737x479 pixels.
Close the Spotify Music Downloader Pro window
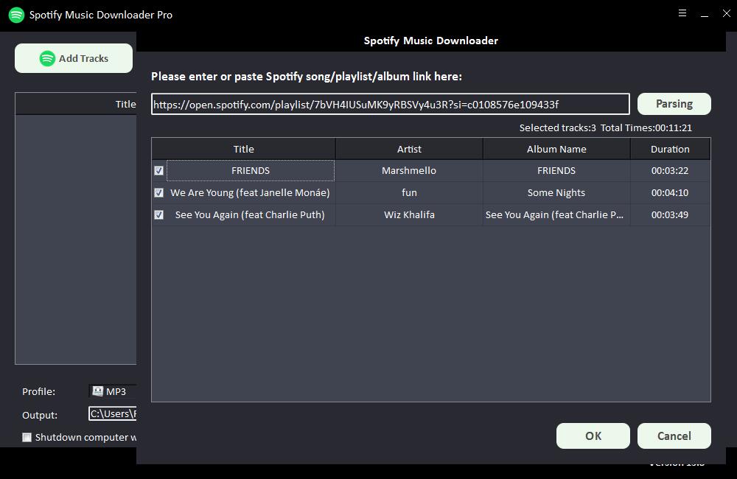(x=727, y=13)
